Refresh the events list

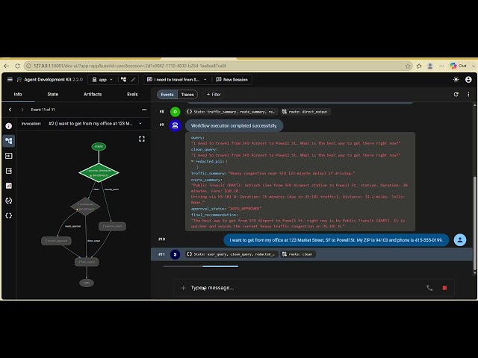coord(456,95)
